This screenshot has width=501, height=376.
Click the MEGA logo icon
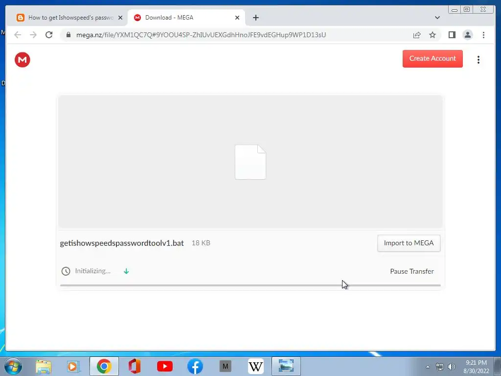pyautogui.click(x=23, y=60)
